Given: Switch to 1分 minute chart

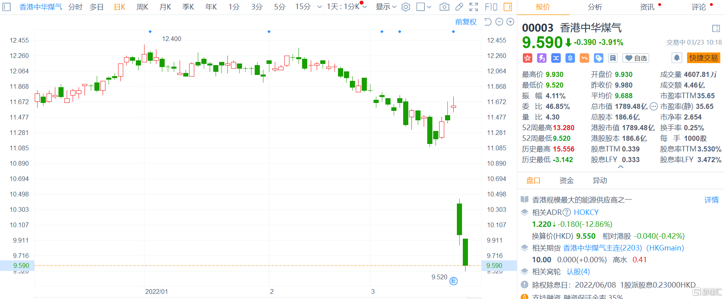Looking at the screenshot, I should (234, 7).
